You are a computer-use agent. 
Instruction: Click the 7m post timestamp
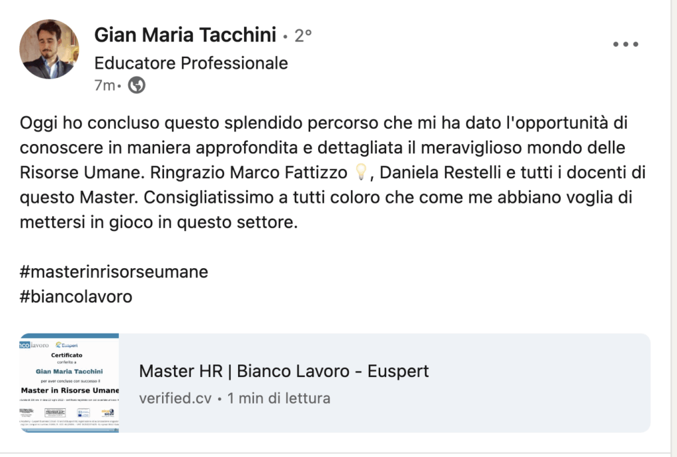[104, 85]
